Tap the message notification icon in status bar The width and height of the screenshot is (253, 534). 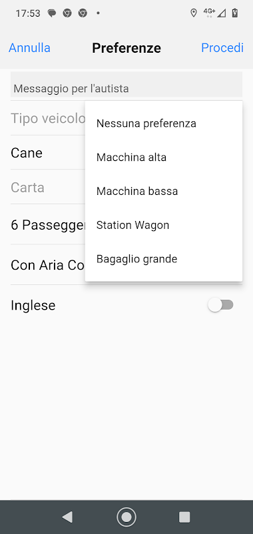[52, 13]
